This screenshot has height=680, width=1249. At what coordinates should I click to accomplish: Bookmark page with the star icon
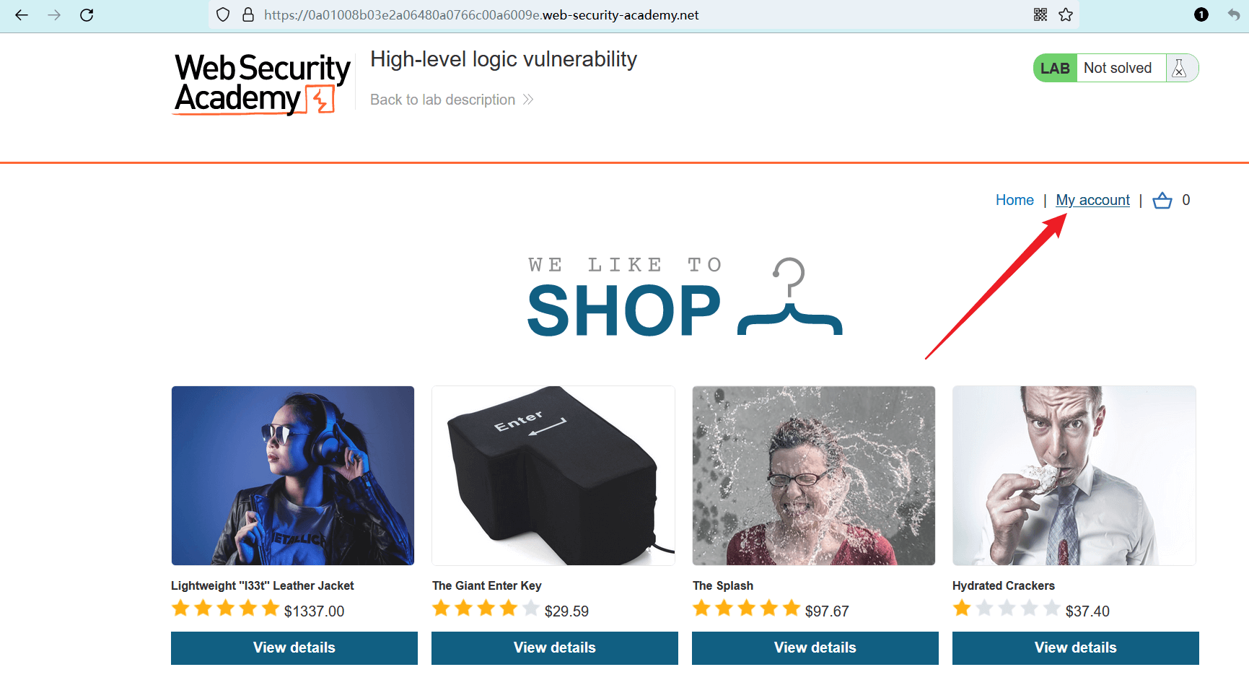1066,14
